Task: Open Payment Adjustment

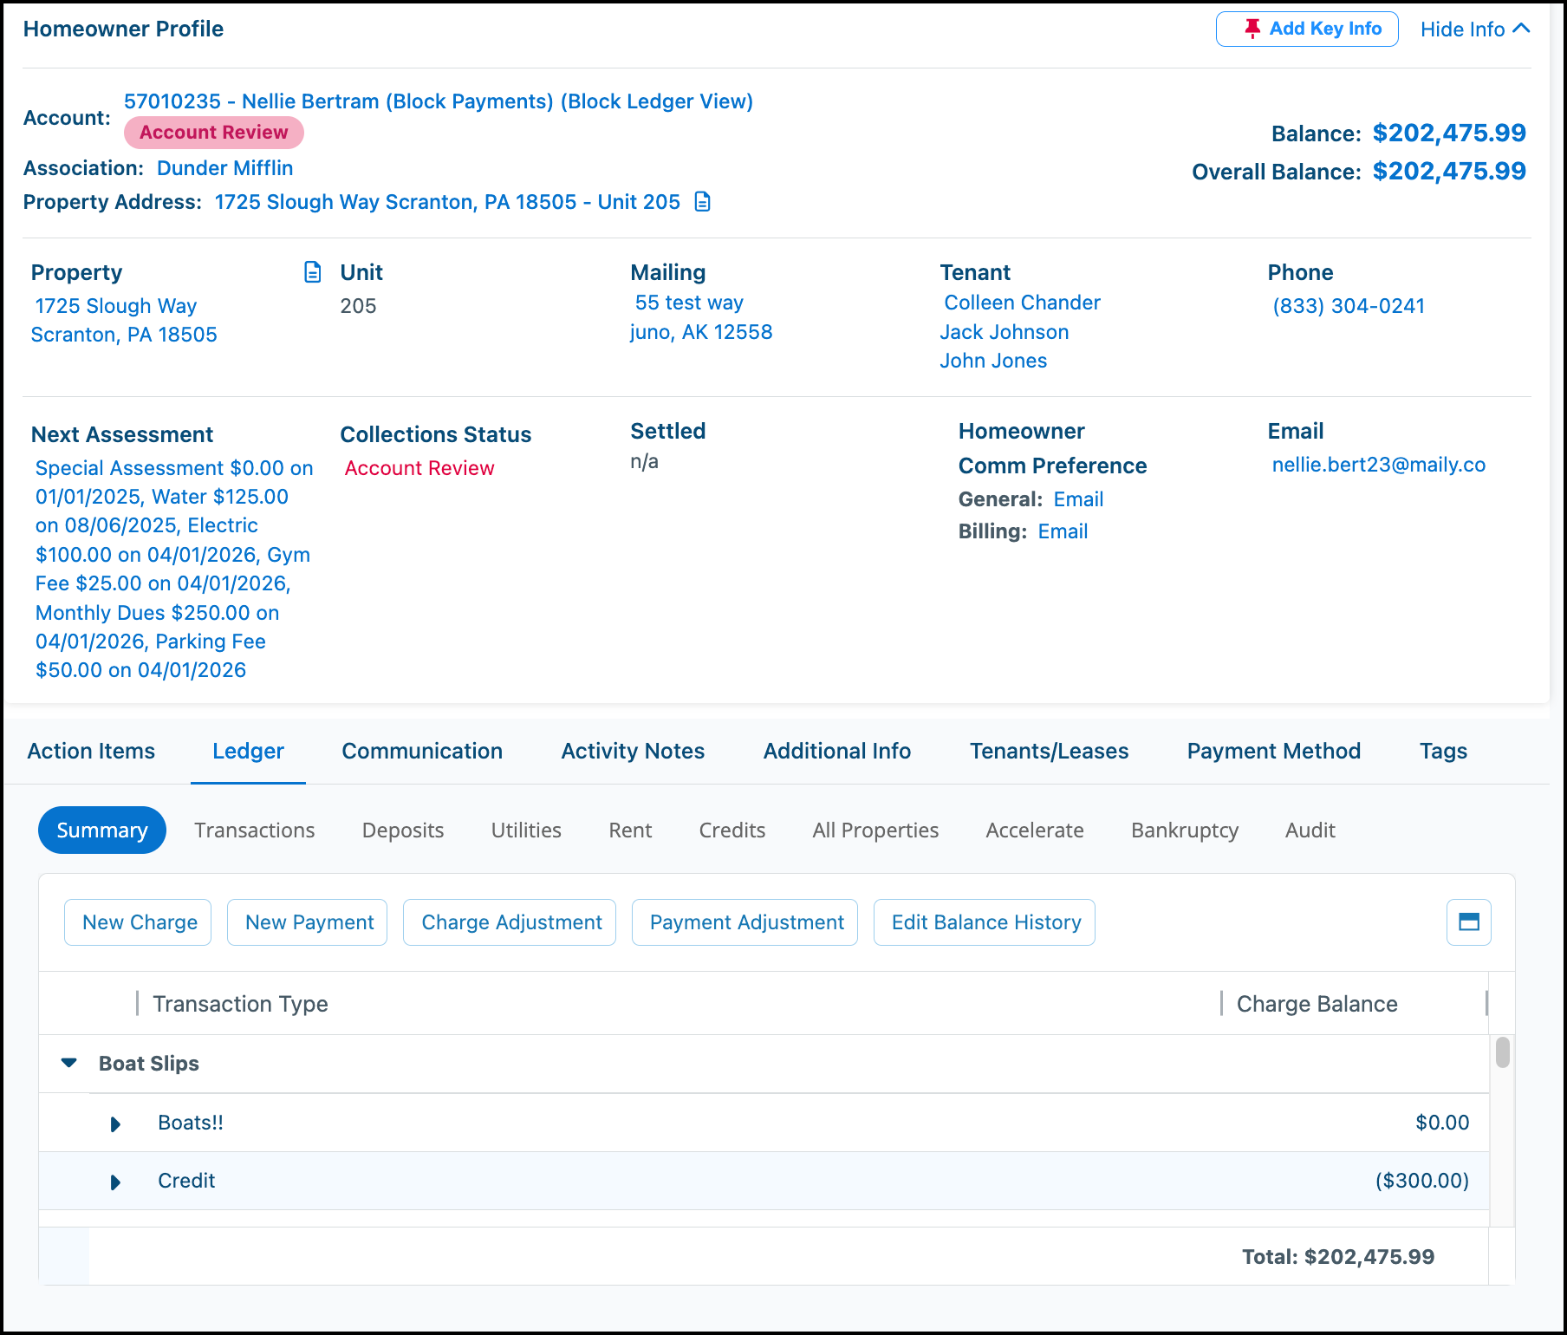Action: [745, 922]
